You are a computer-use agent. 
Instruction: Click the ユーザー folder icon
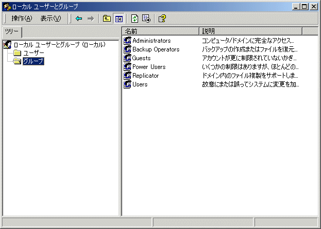coord(18,53)
